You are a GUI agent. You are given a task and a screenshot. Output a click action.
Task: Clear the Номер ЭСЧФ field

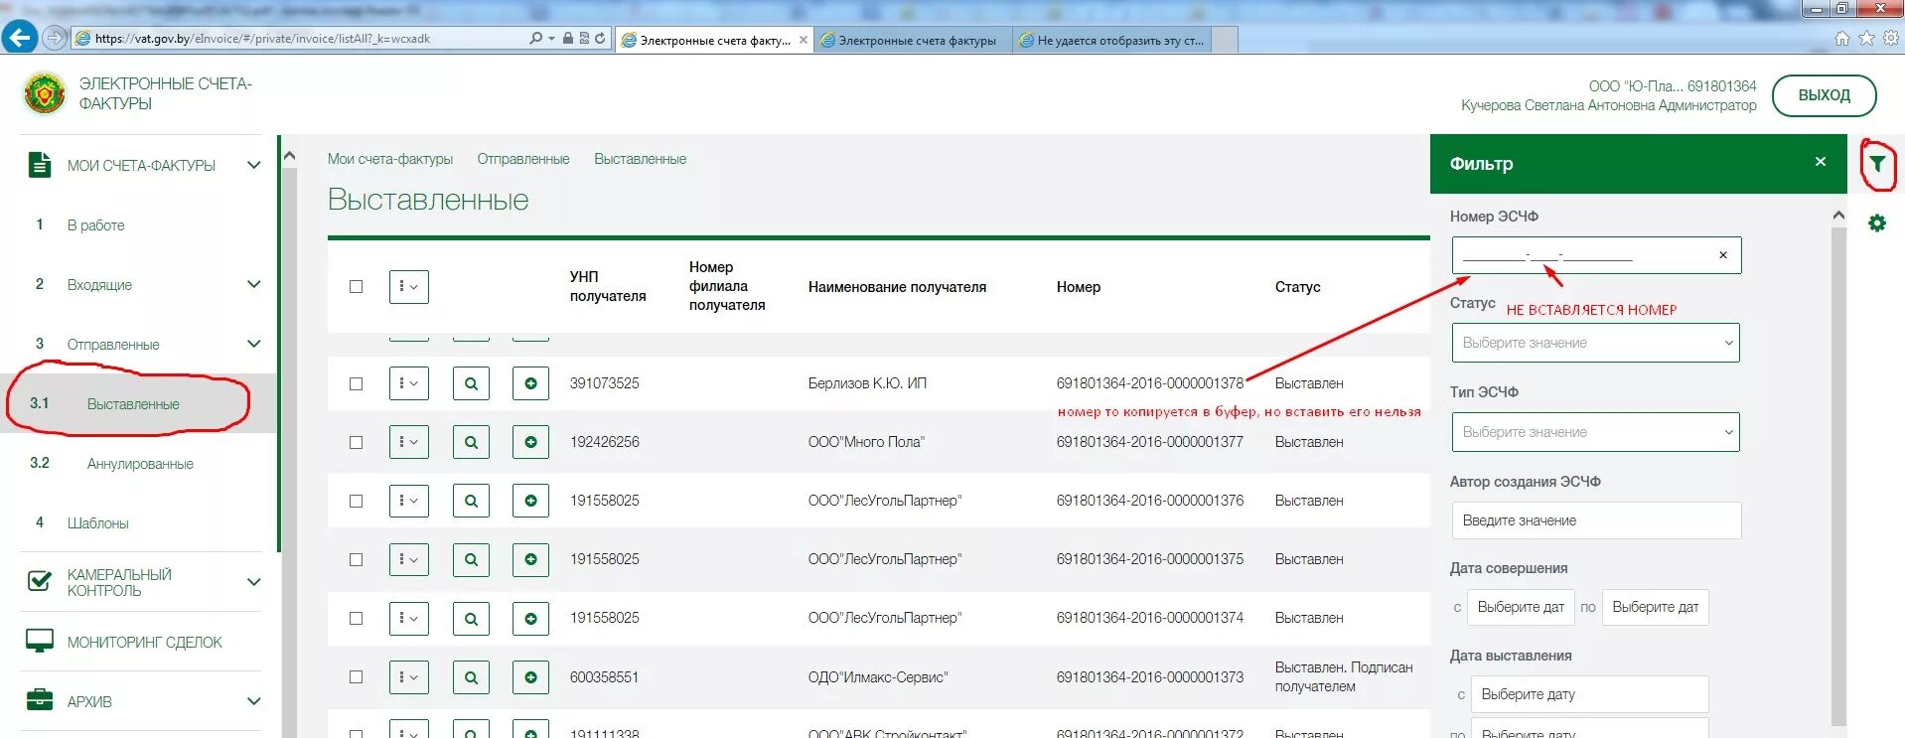click(1723, 255)
